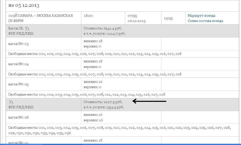Select the date header на 05.12.2013
The width and height of the screenshot is (241, 145).
click(24, 5)
